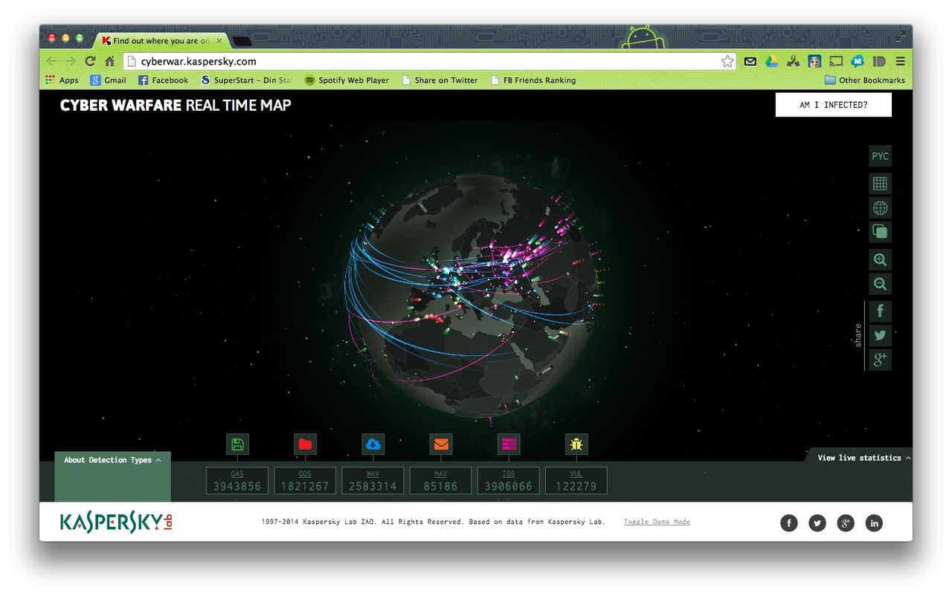Click the address bar showing cyberwar.kaspersky.com
Screen dimensions: 952x596
pos(424,62)
